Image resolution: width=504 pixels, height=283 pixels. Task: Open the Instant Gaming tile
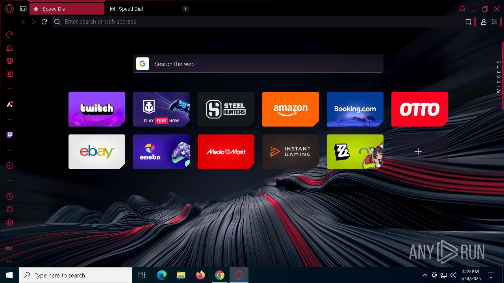coord(291,152)
